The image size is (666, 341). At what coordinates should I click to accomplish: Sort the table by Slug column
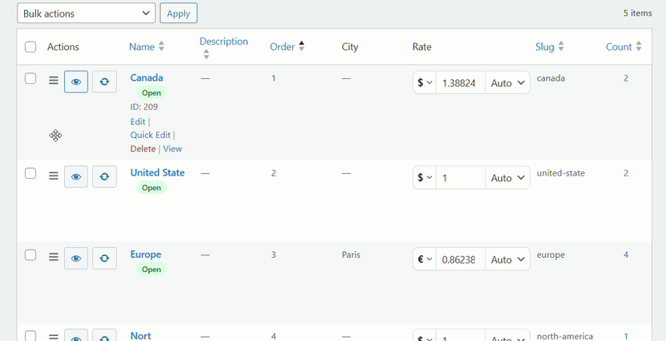pos(549,47)
